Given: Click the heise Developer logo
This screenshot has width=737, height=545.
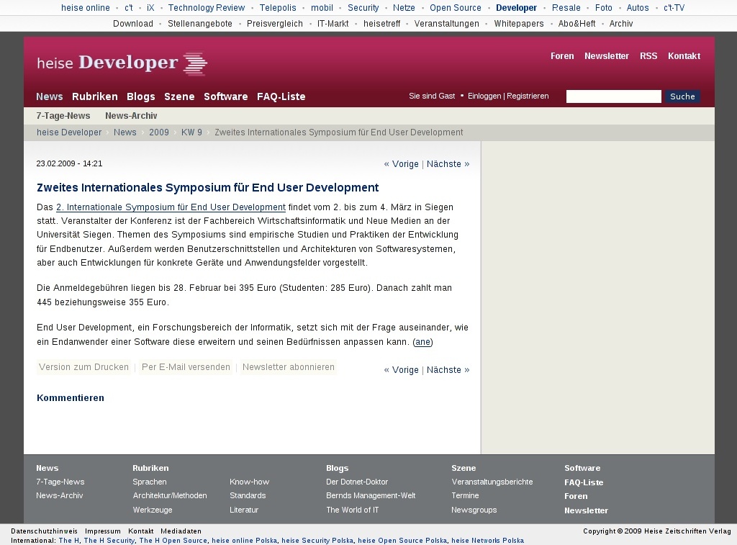Looking at the screenshot, I should [x=122, y=63].
